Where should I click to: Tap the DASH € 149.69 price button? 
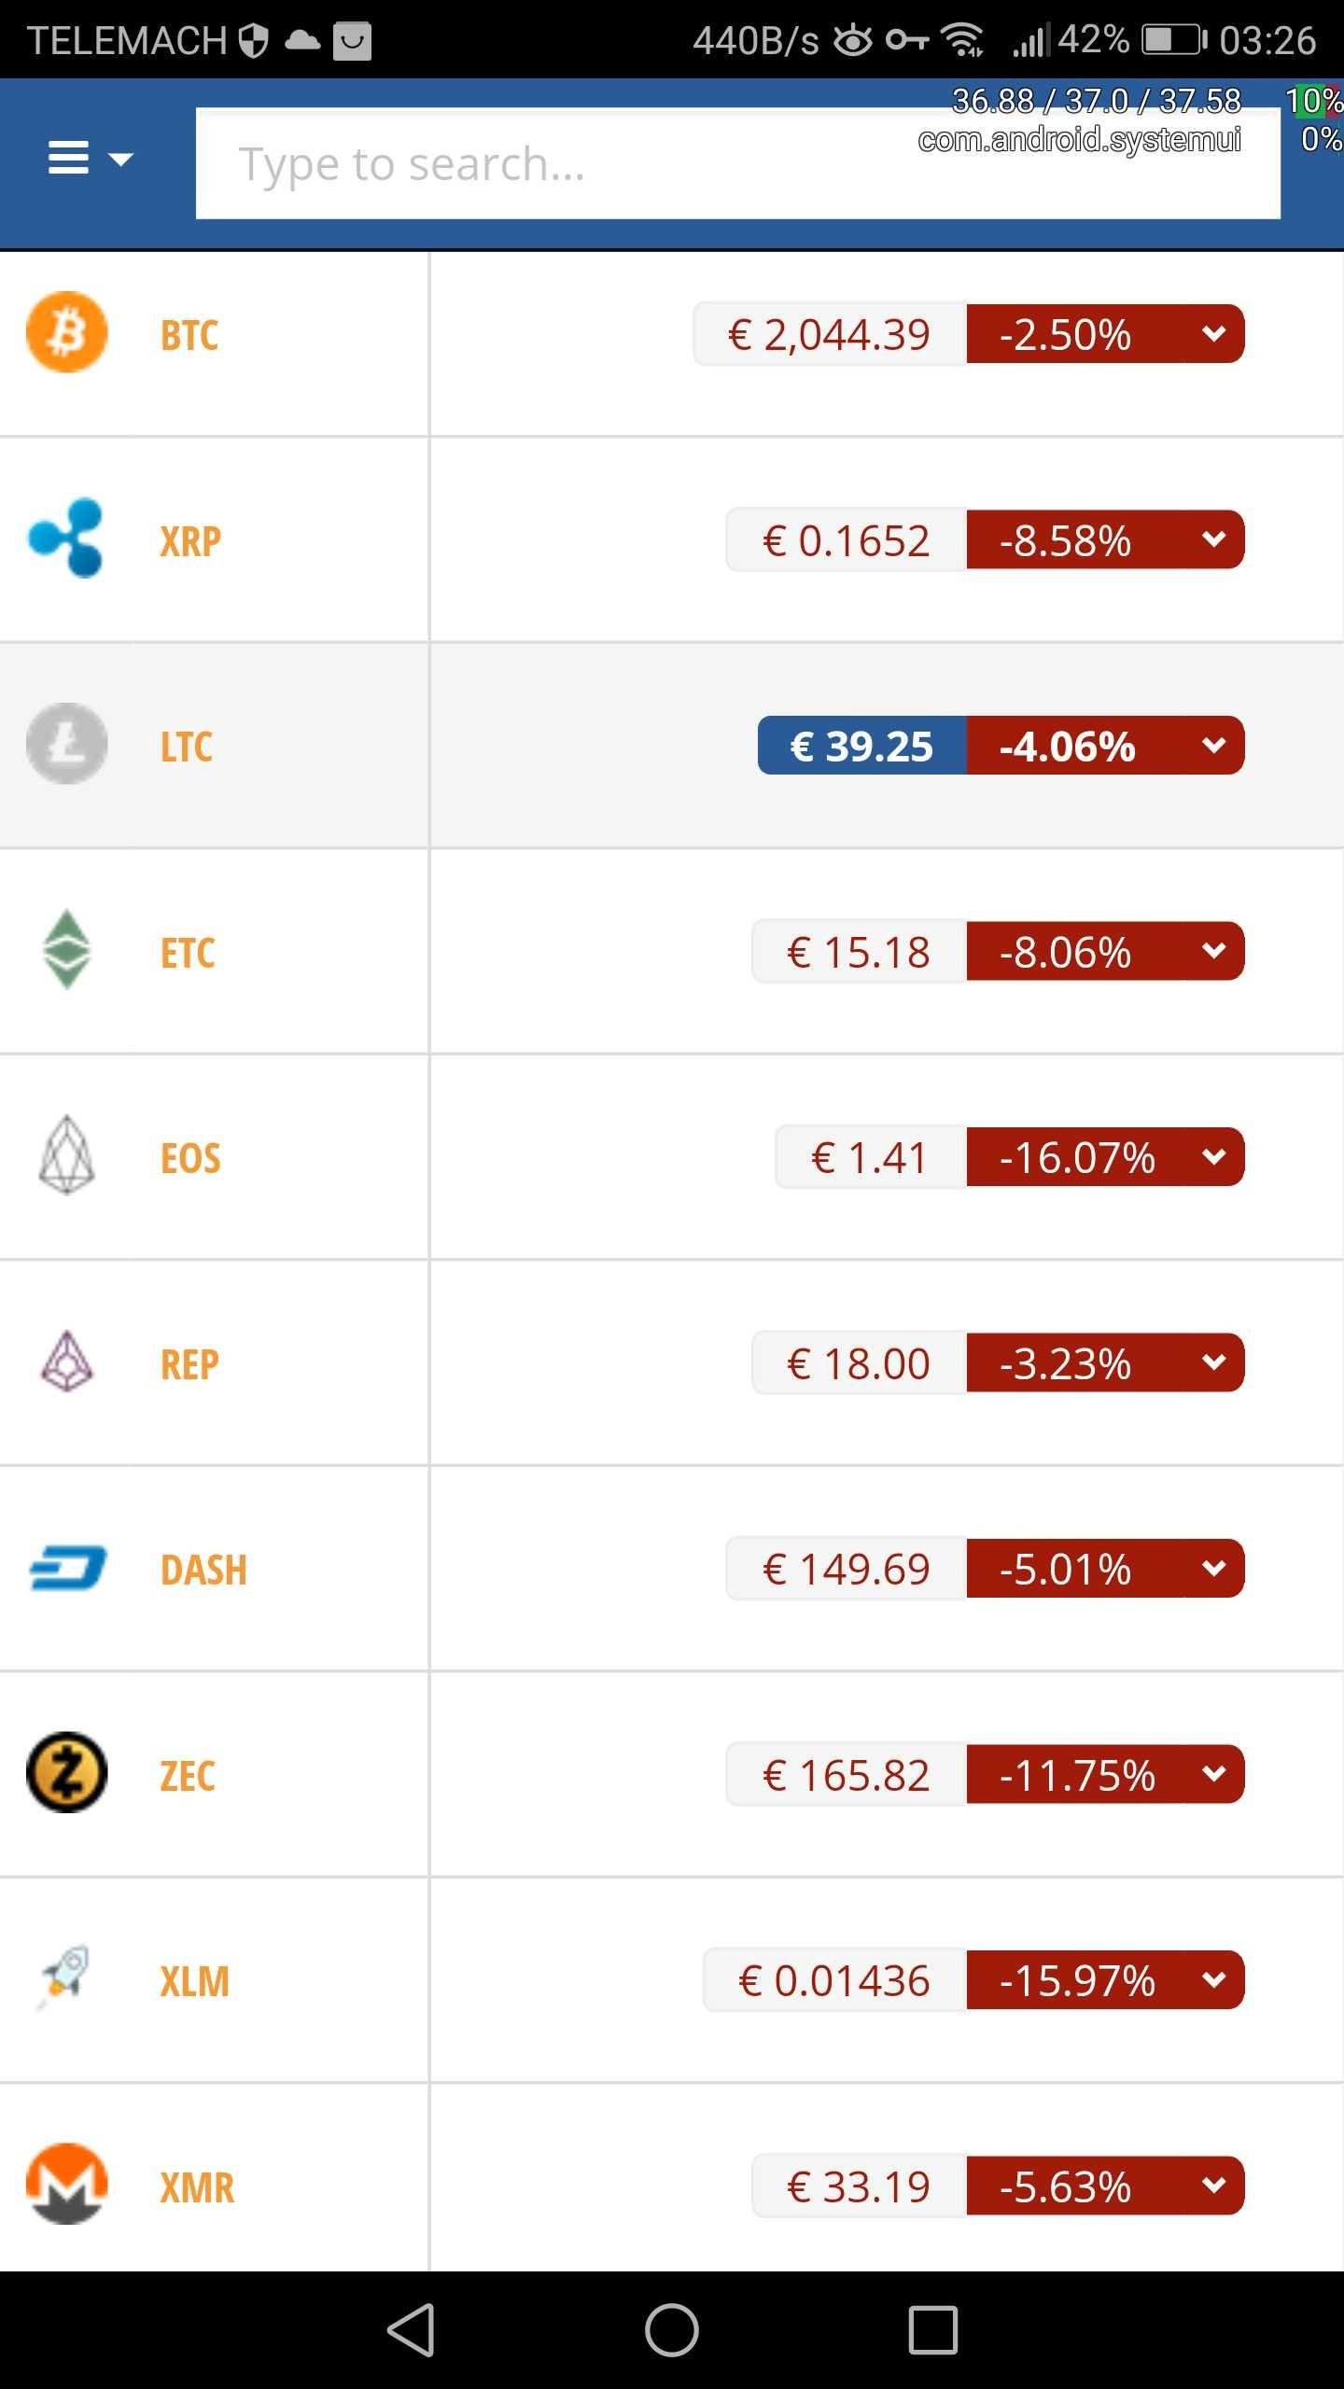846,1569
